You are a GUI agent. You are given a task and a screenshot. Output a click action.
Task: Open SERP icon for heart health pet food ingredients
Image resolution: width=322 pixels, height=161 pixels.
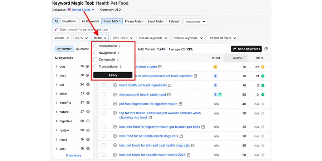coord(170,85)
